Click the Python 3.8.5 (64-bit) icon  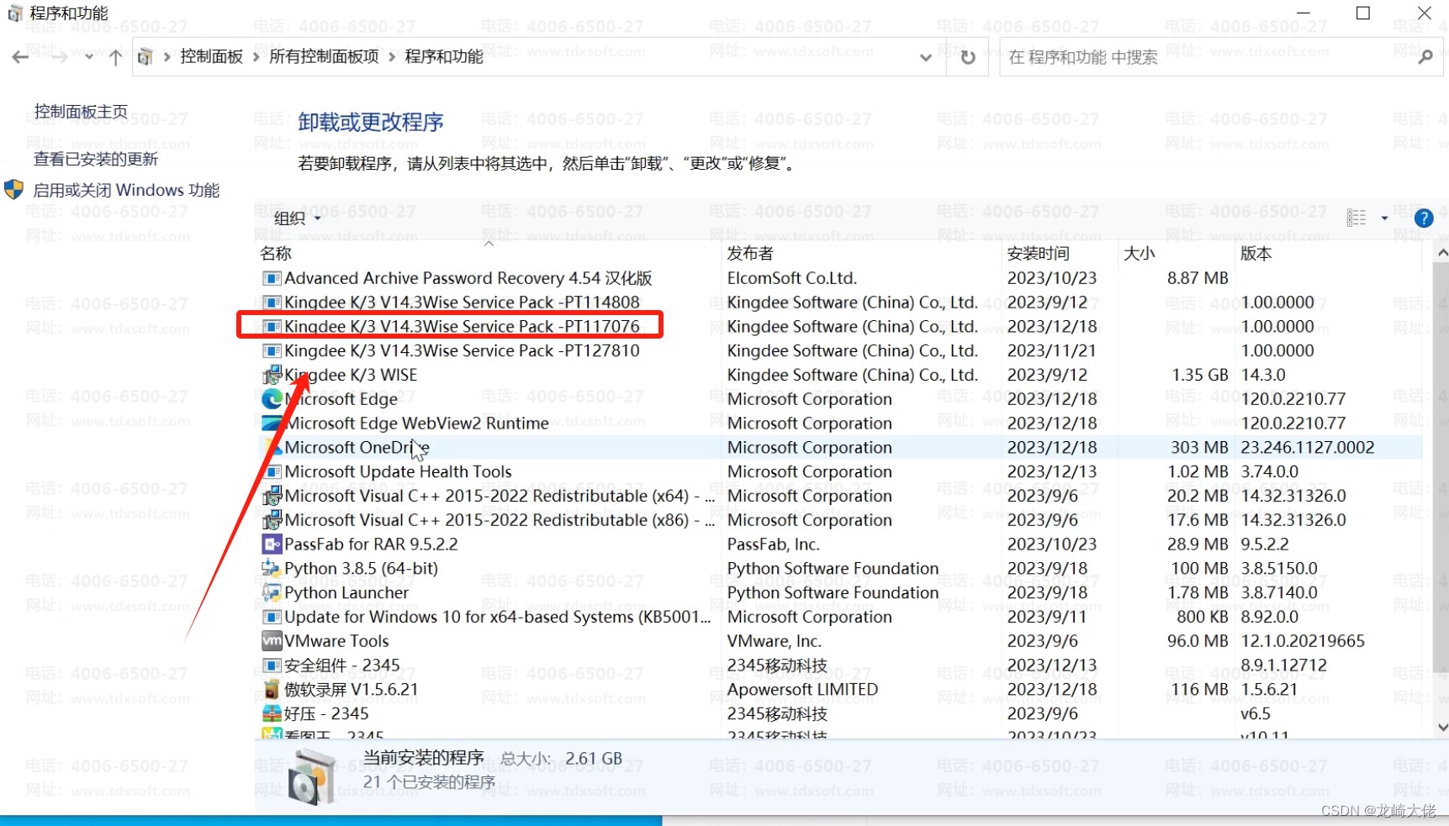pyautogui.click(x=272, y=569)
